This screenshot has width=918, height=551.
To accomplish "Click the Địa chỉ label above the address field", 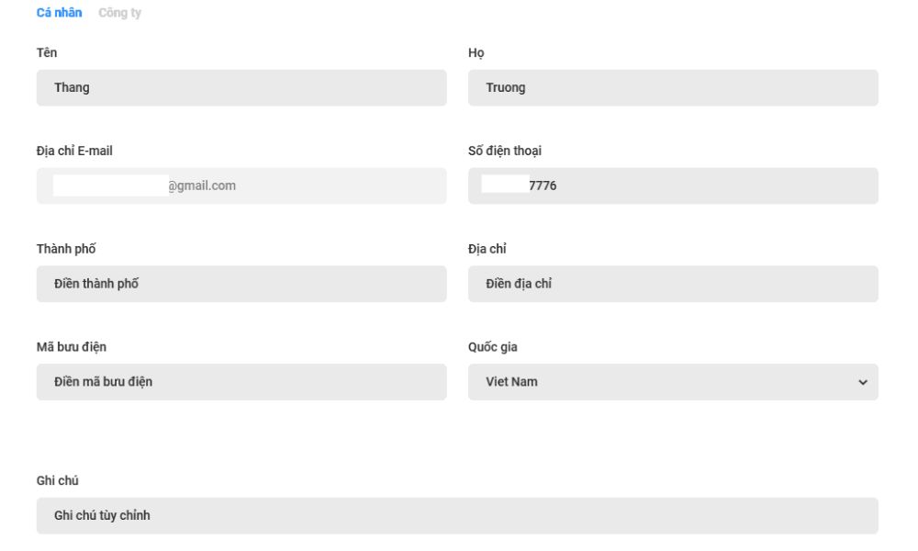I will click(x=487, y=249).
